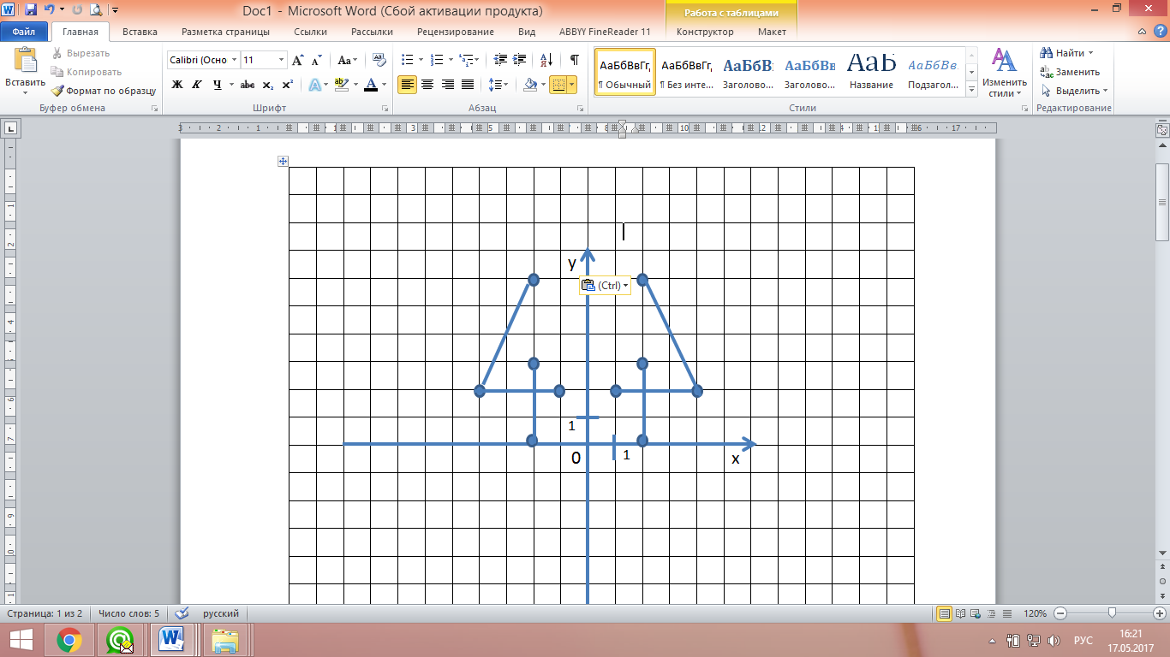Open Google Chrome from the taskbar
Viewport: 1170px width, 657px height.
69,640
